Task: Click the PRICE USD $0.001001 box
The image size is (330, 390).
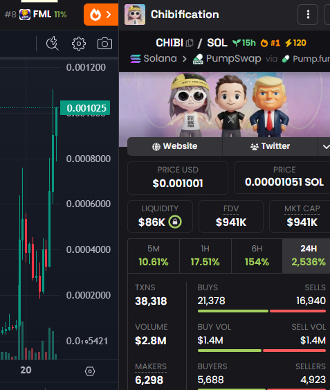Action: (x=178, y=178)
